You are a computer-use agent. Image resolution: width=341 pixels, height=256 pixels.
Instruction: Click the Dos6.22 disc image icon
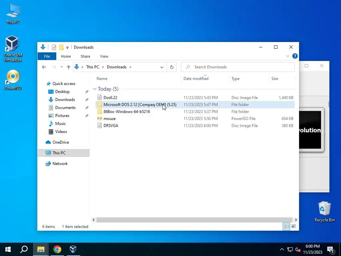(x=100, y=98)
